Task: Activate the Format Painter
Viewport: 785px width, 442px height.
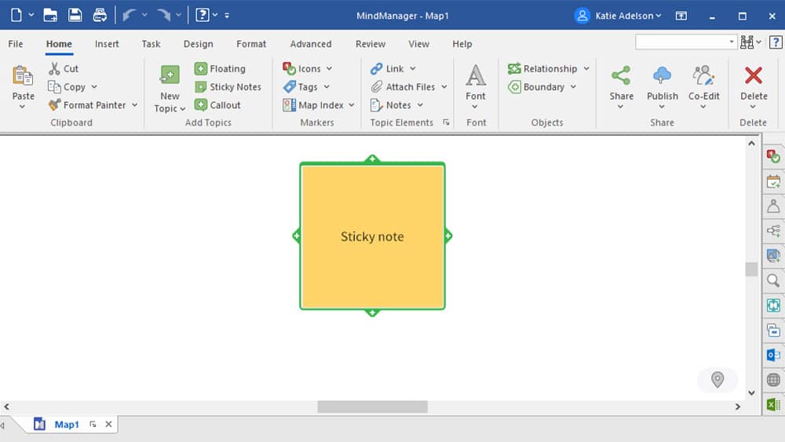Action: coord(87,105)
